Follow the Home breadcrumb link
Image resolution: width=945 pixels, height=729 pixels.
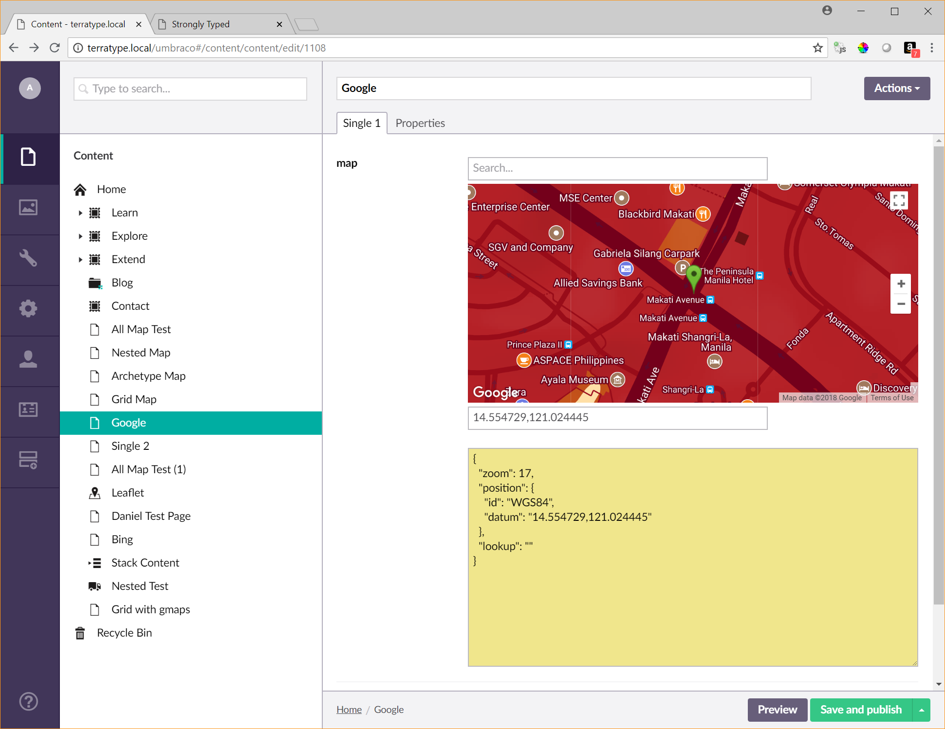[x=349, y=710]
